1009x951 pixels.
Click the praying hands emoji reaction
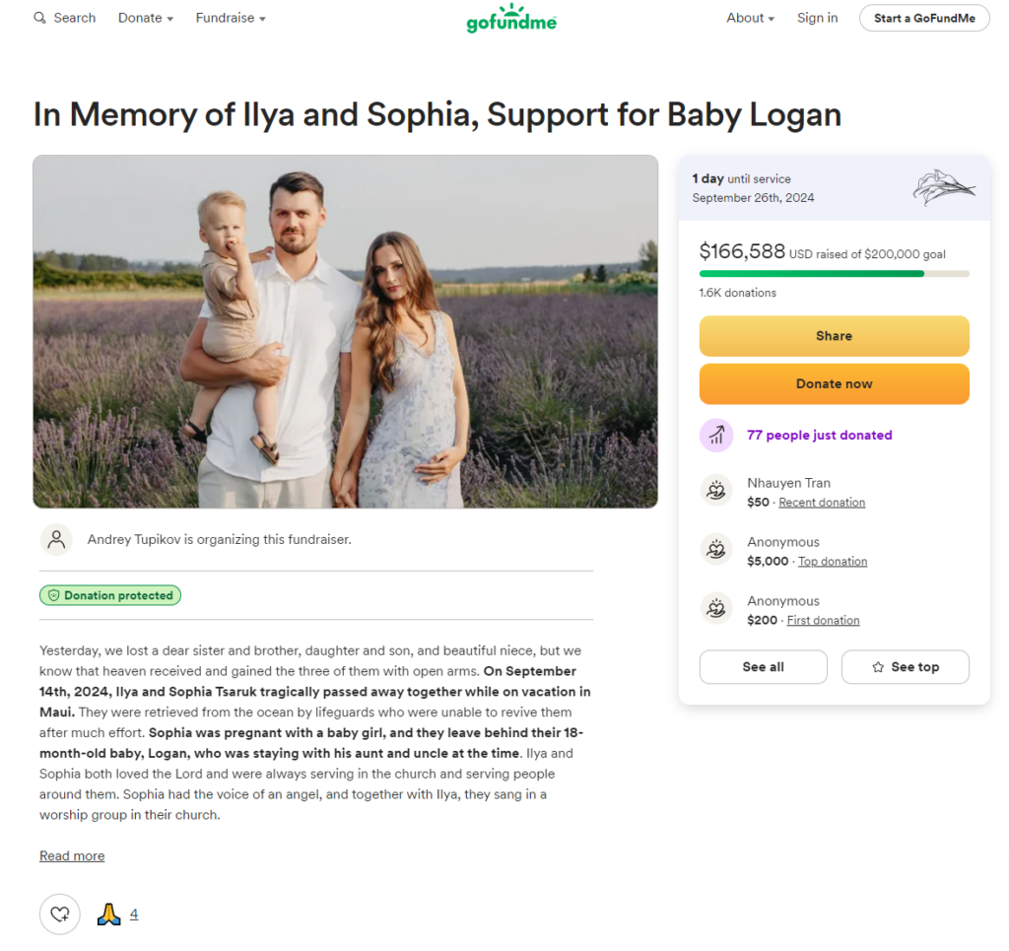pos(108,914)
